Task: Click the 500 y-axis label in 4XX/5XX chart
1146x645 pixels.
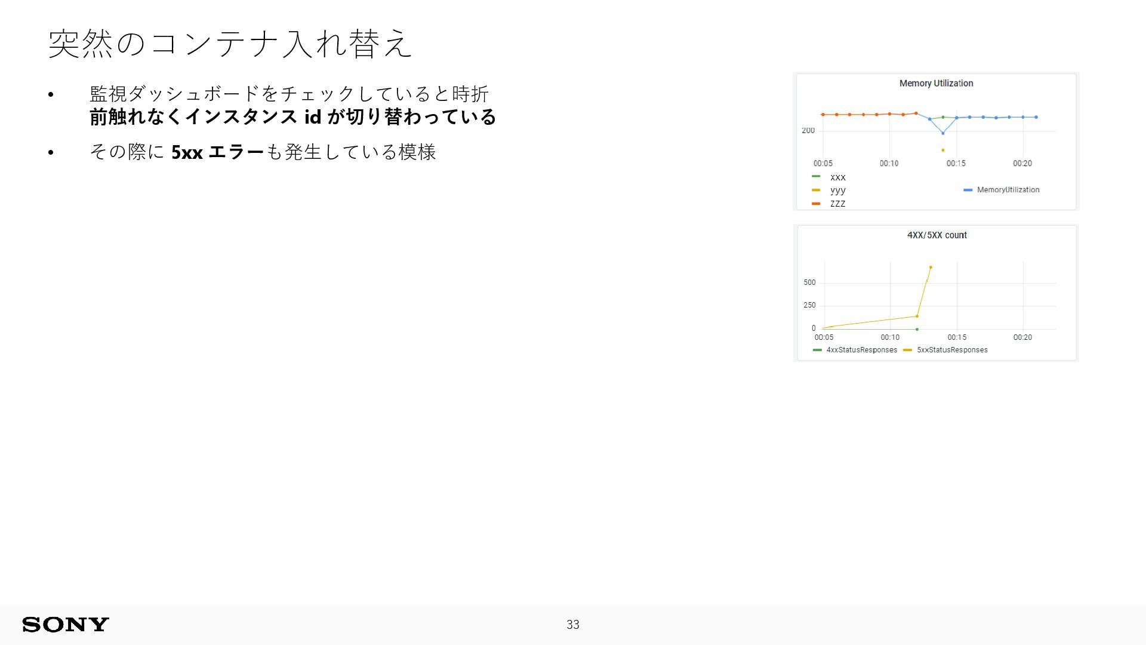Action: 809,283
